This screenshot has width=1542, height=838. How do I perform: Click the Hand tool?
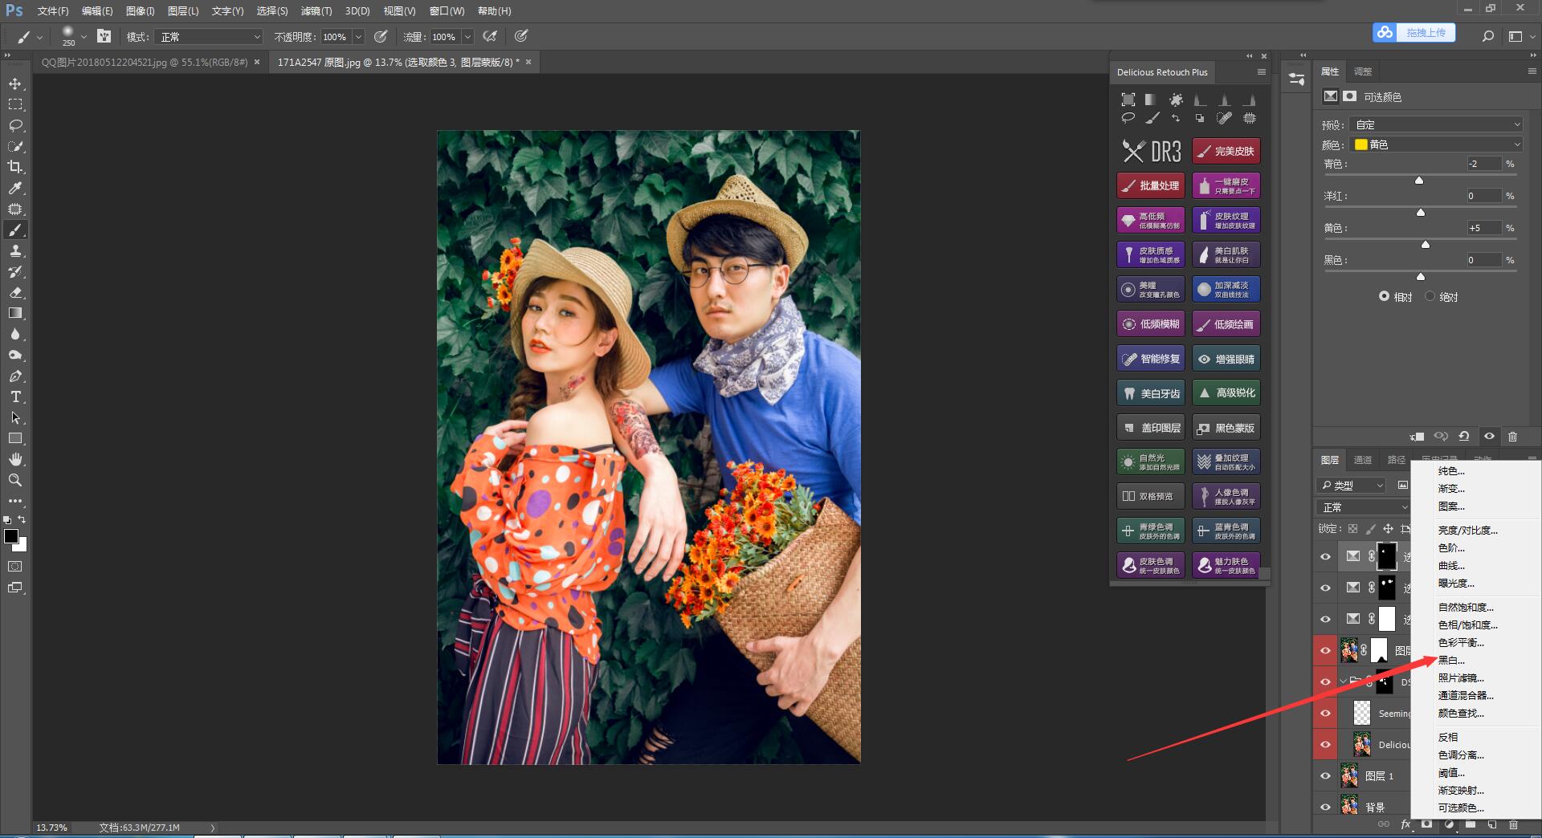pos(15,459)
